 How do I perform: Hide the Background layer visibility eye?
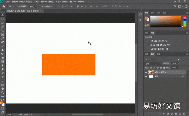tap(146, 76)
